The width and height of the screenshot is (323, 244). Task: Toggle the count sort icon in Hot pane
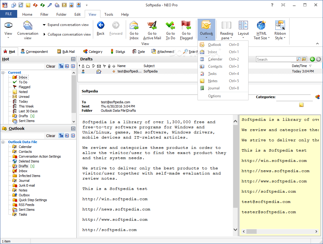click(73, 66)
